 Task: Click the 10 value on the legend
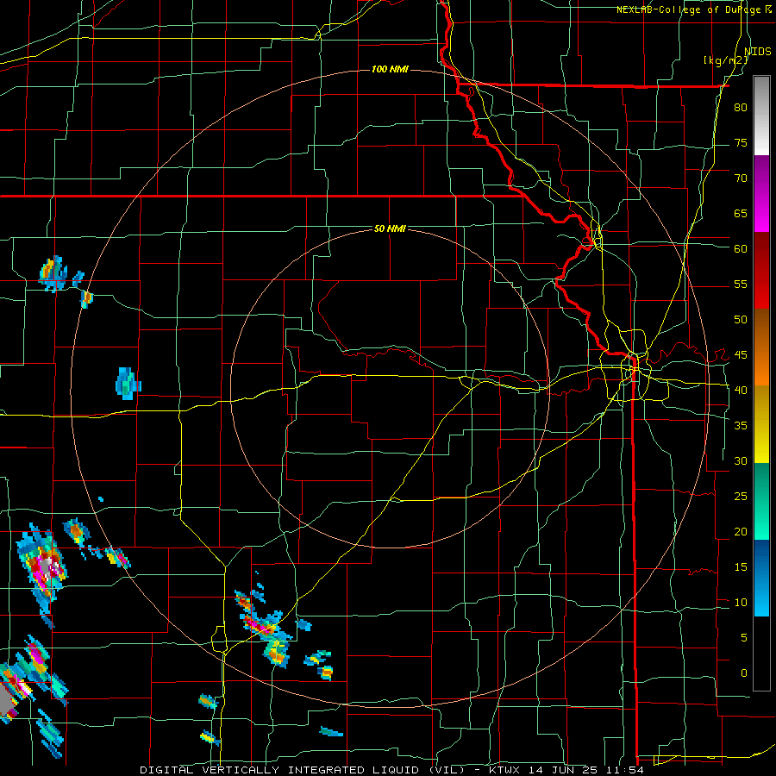pos(741,603)
